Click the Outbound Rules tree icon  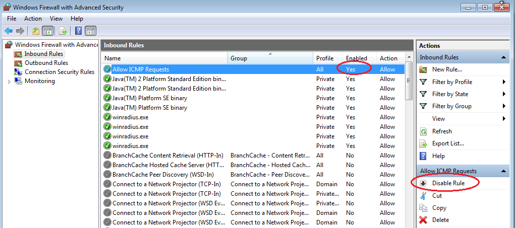18,63
